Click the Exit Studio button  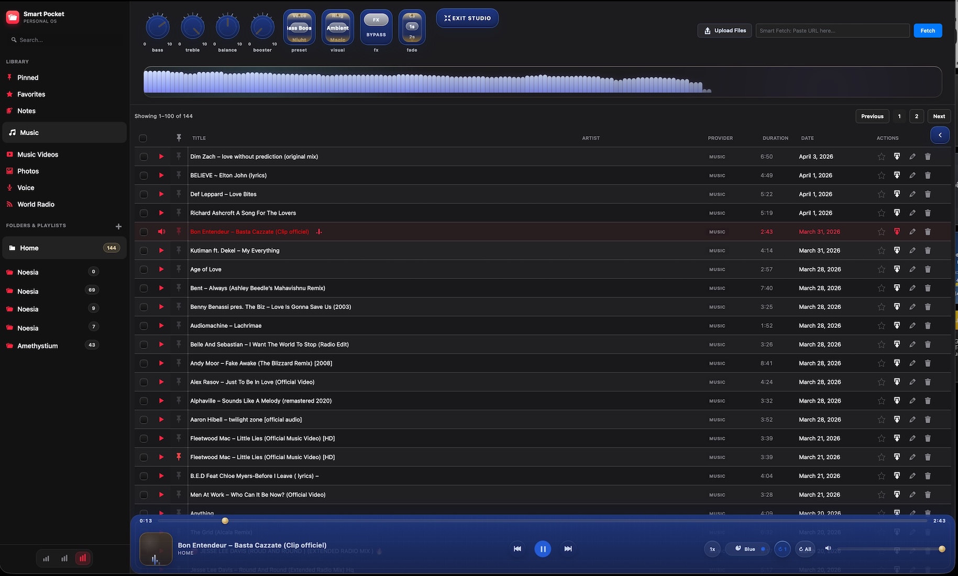coord(467,18)
